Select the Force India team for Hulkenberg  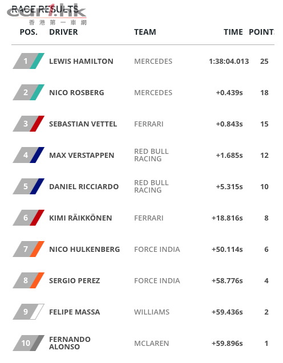157,250
